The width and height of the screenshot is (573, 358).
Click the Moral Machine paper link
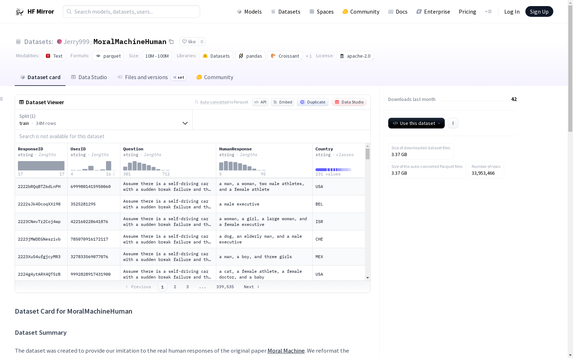pyautogui.click(x=286, y=351)
